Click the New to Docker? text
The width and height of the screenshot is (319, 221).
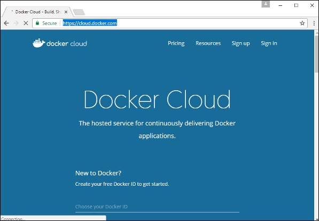(x=98, y=173)
